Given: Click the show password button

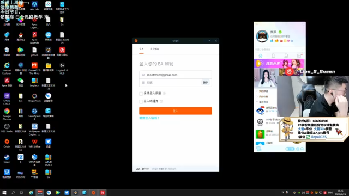Looking at the screenshot, I should tap(206, 83).
